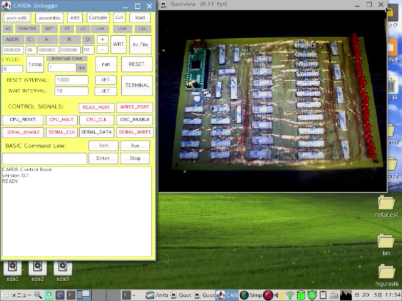The height and width of the screenshot is (301, 402).
Task: Switch workspace using the taskbar desktop pager
Action: pos(84,295)
